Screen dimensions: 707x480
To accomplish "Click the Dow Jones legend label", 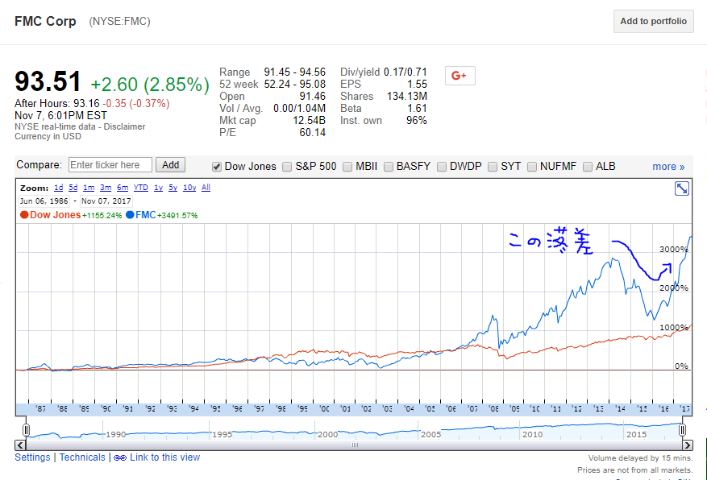I will pyautogui.click(x=55, y=215).
